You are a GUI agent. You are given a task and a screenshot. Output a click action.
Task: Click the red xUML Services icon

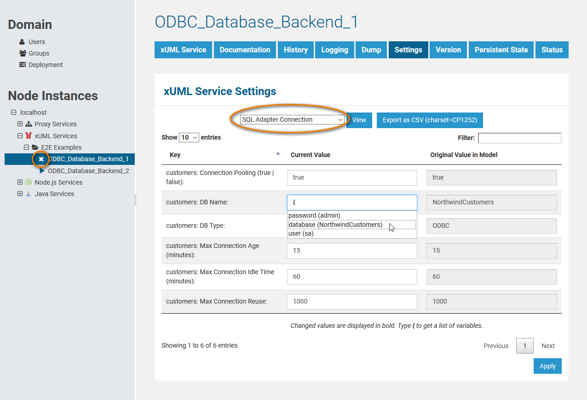[29, 136]
